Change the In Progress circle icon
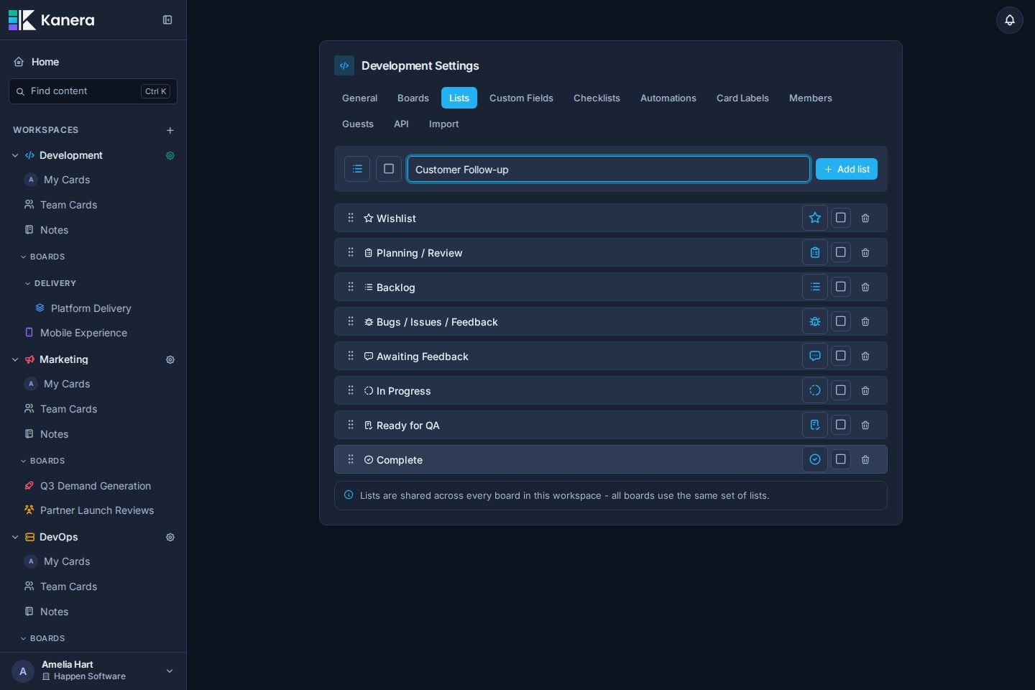Viewport: 1035px width, 690px height. (x=815, y=390)
